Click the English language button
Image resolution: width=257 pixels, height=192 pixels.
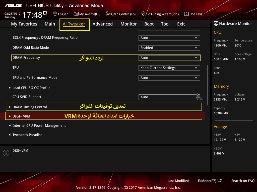click(x=61, y=14)
